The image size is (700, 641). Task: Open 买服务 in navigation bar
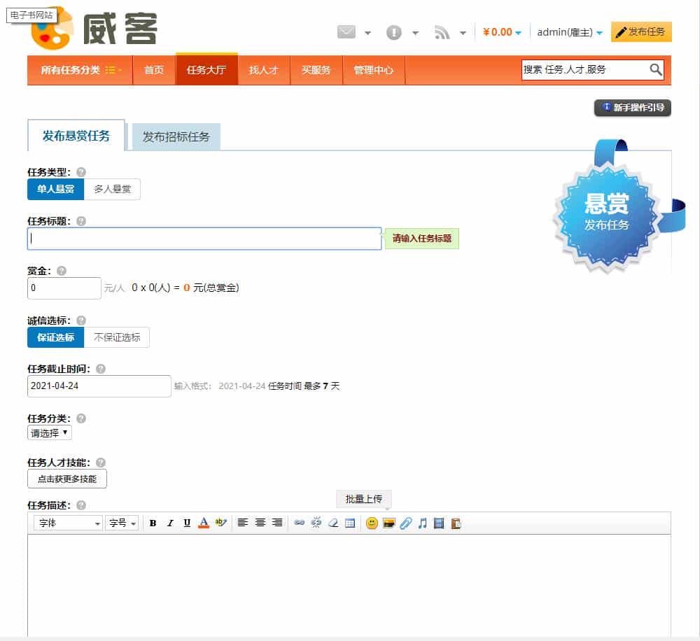click(316, 70)
